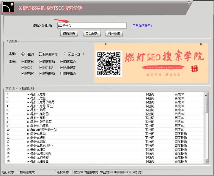Toggle the 全不选 checkbox

click(x=69, y=54)
